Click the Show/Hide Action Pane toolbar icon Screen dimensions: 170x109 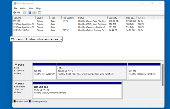point(34,13)
